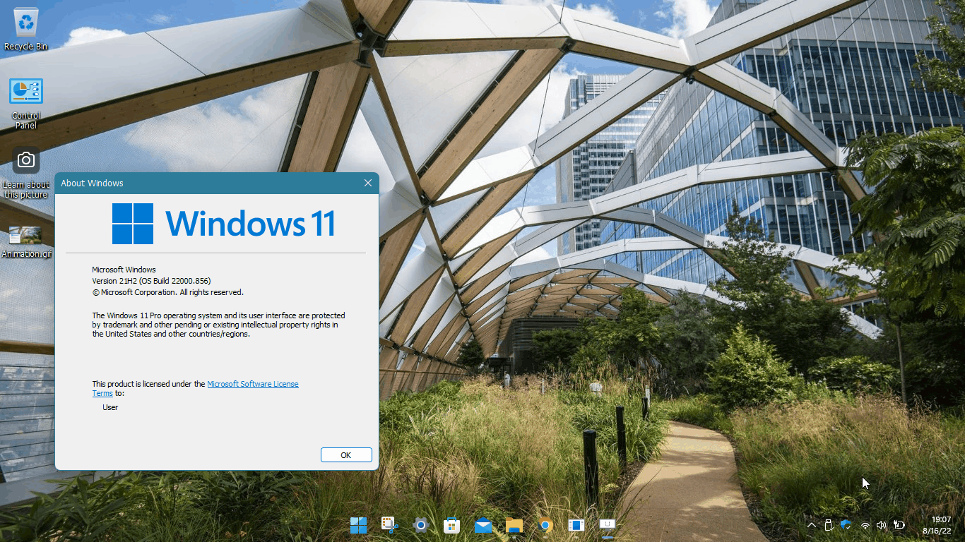Click the licensed 'User' name text
The width and height of the screenshot is (965, 542).
click(x=110, y=407)
